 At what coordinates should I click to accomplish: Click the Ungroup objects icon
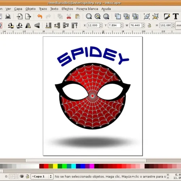pyautogui.click(x=155, y=16)
